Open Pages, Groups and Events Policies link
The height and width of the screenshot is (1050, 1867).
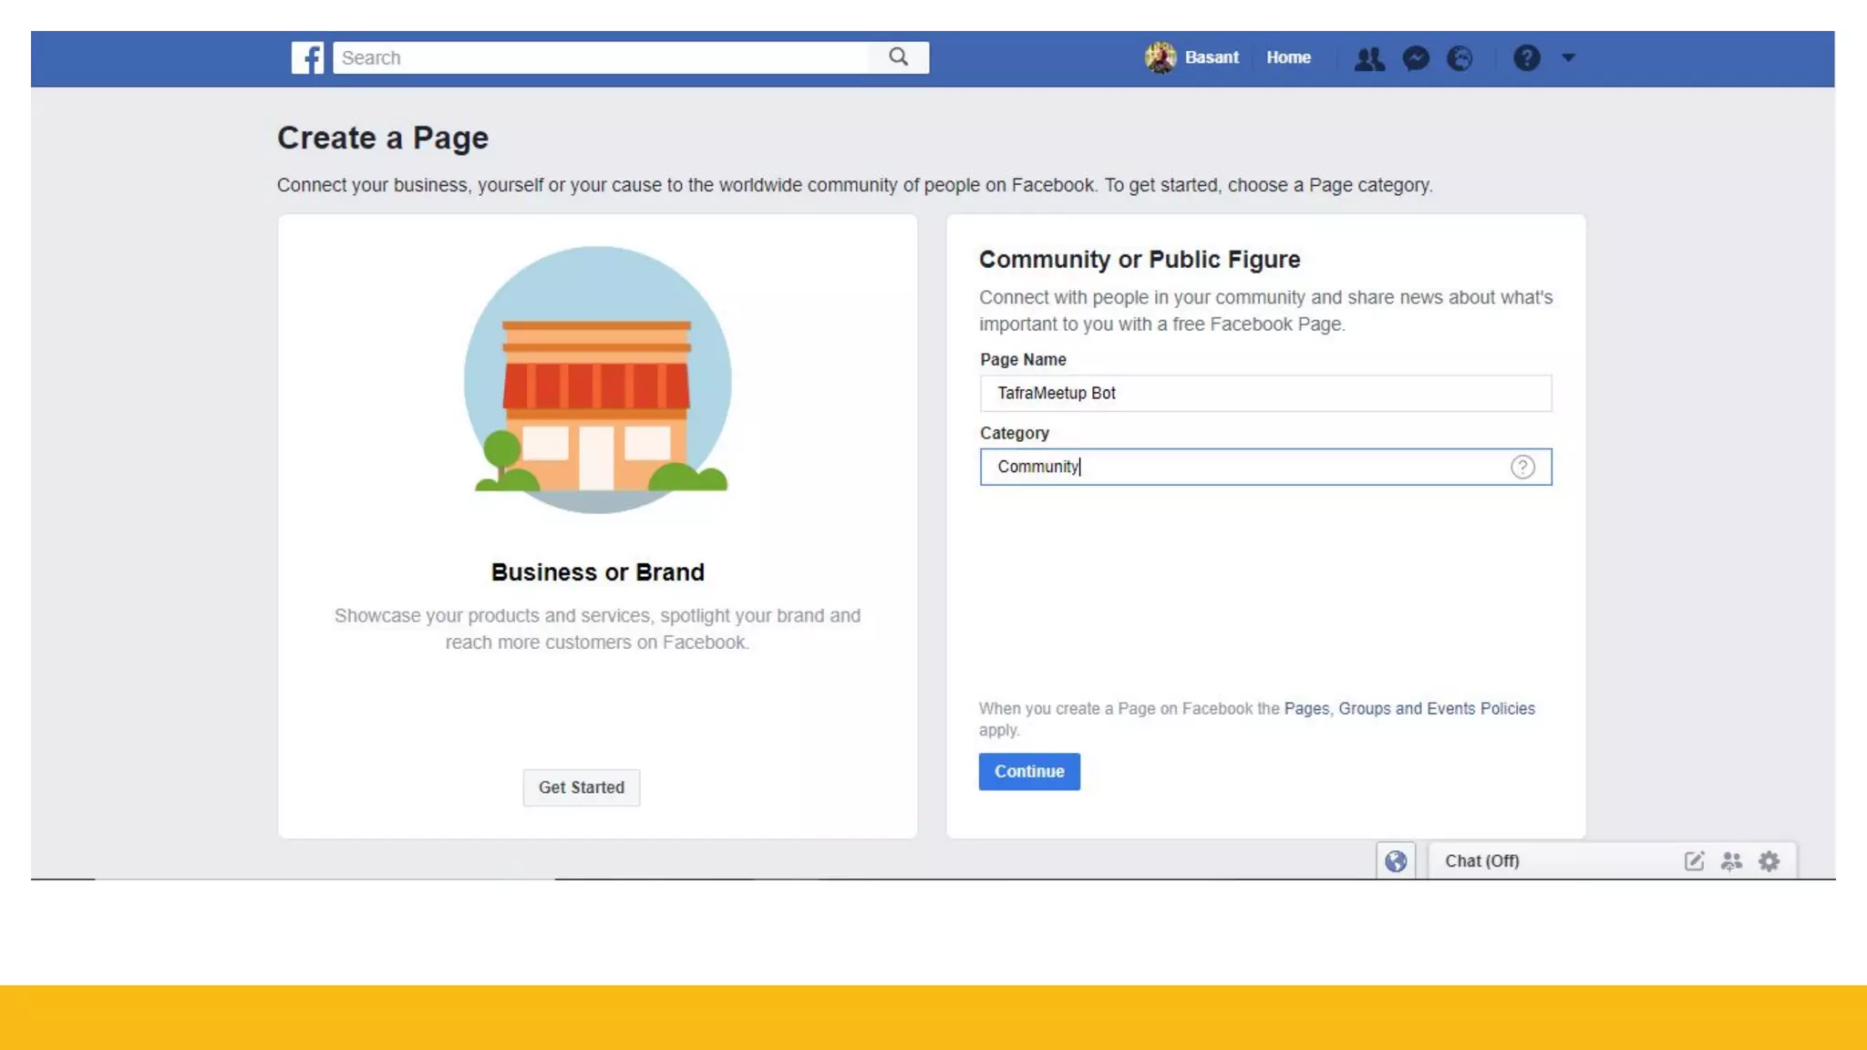coord(1409,708)
